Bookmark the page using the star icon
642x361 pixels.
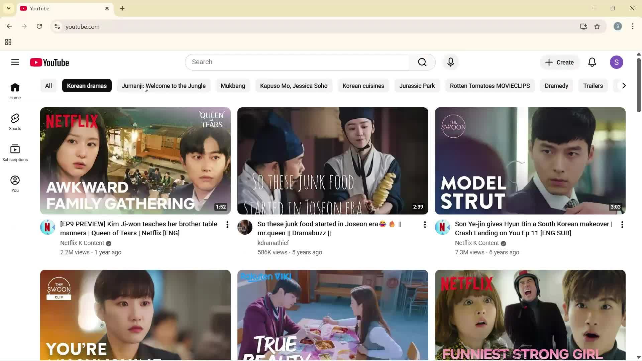click(597, 26)
